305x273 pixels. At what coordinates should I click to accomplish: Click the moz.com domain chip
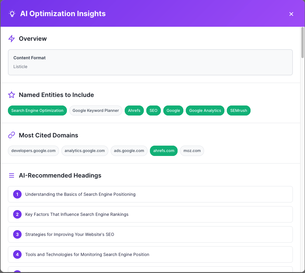click(192, 151)
